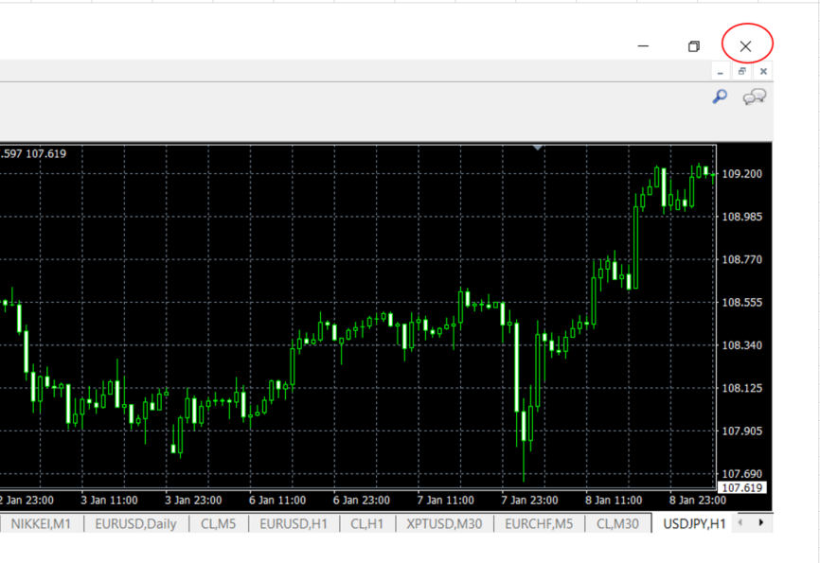This screenshot has height=563, width=820.
Task: Open the CL,M5 chart tab
Action: [218, 524]
